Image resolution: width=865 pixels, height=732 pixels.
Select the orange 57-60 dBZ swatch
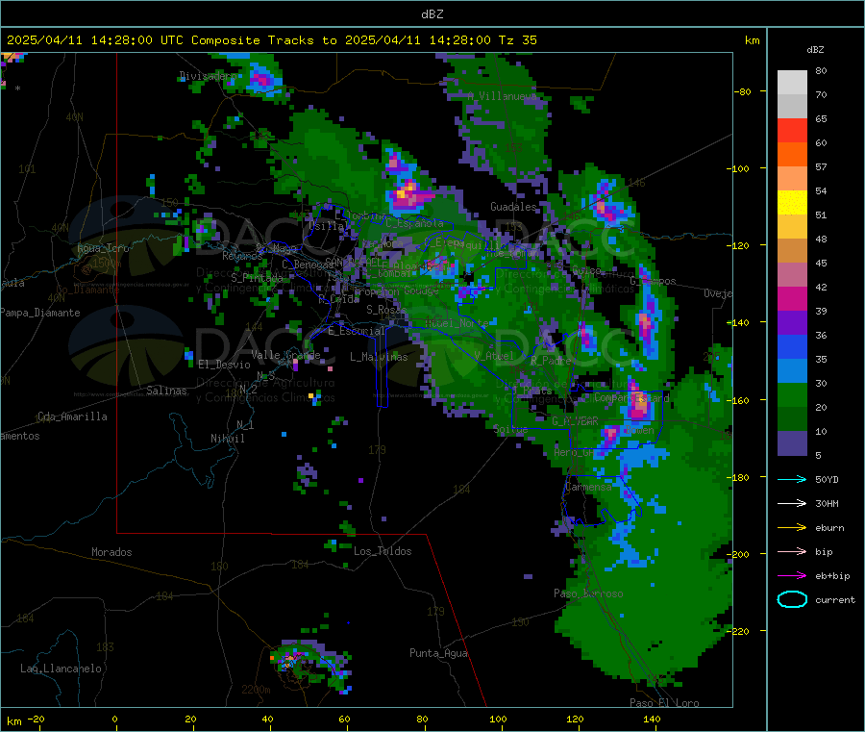(x=792, y=155)
